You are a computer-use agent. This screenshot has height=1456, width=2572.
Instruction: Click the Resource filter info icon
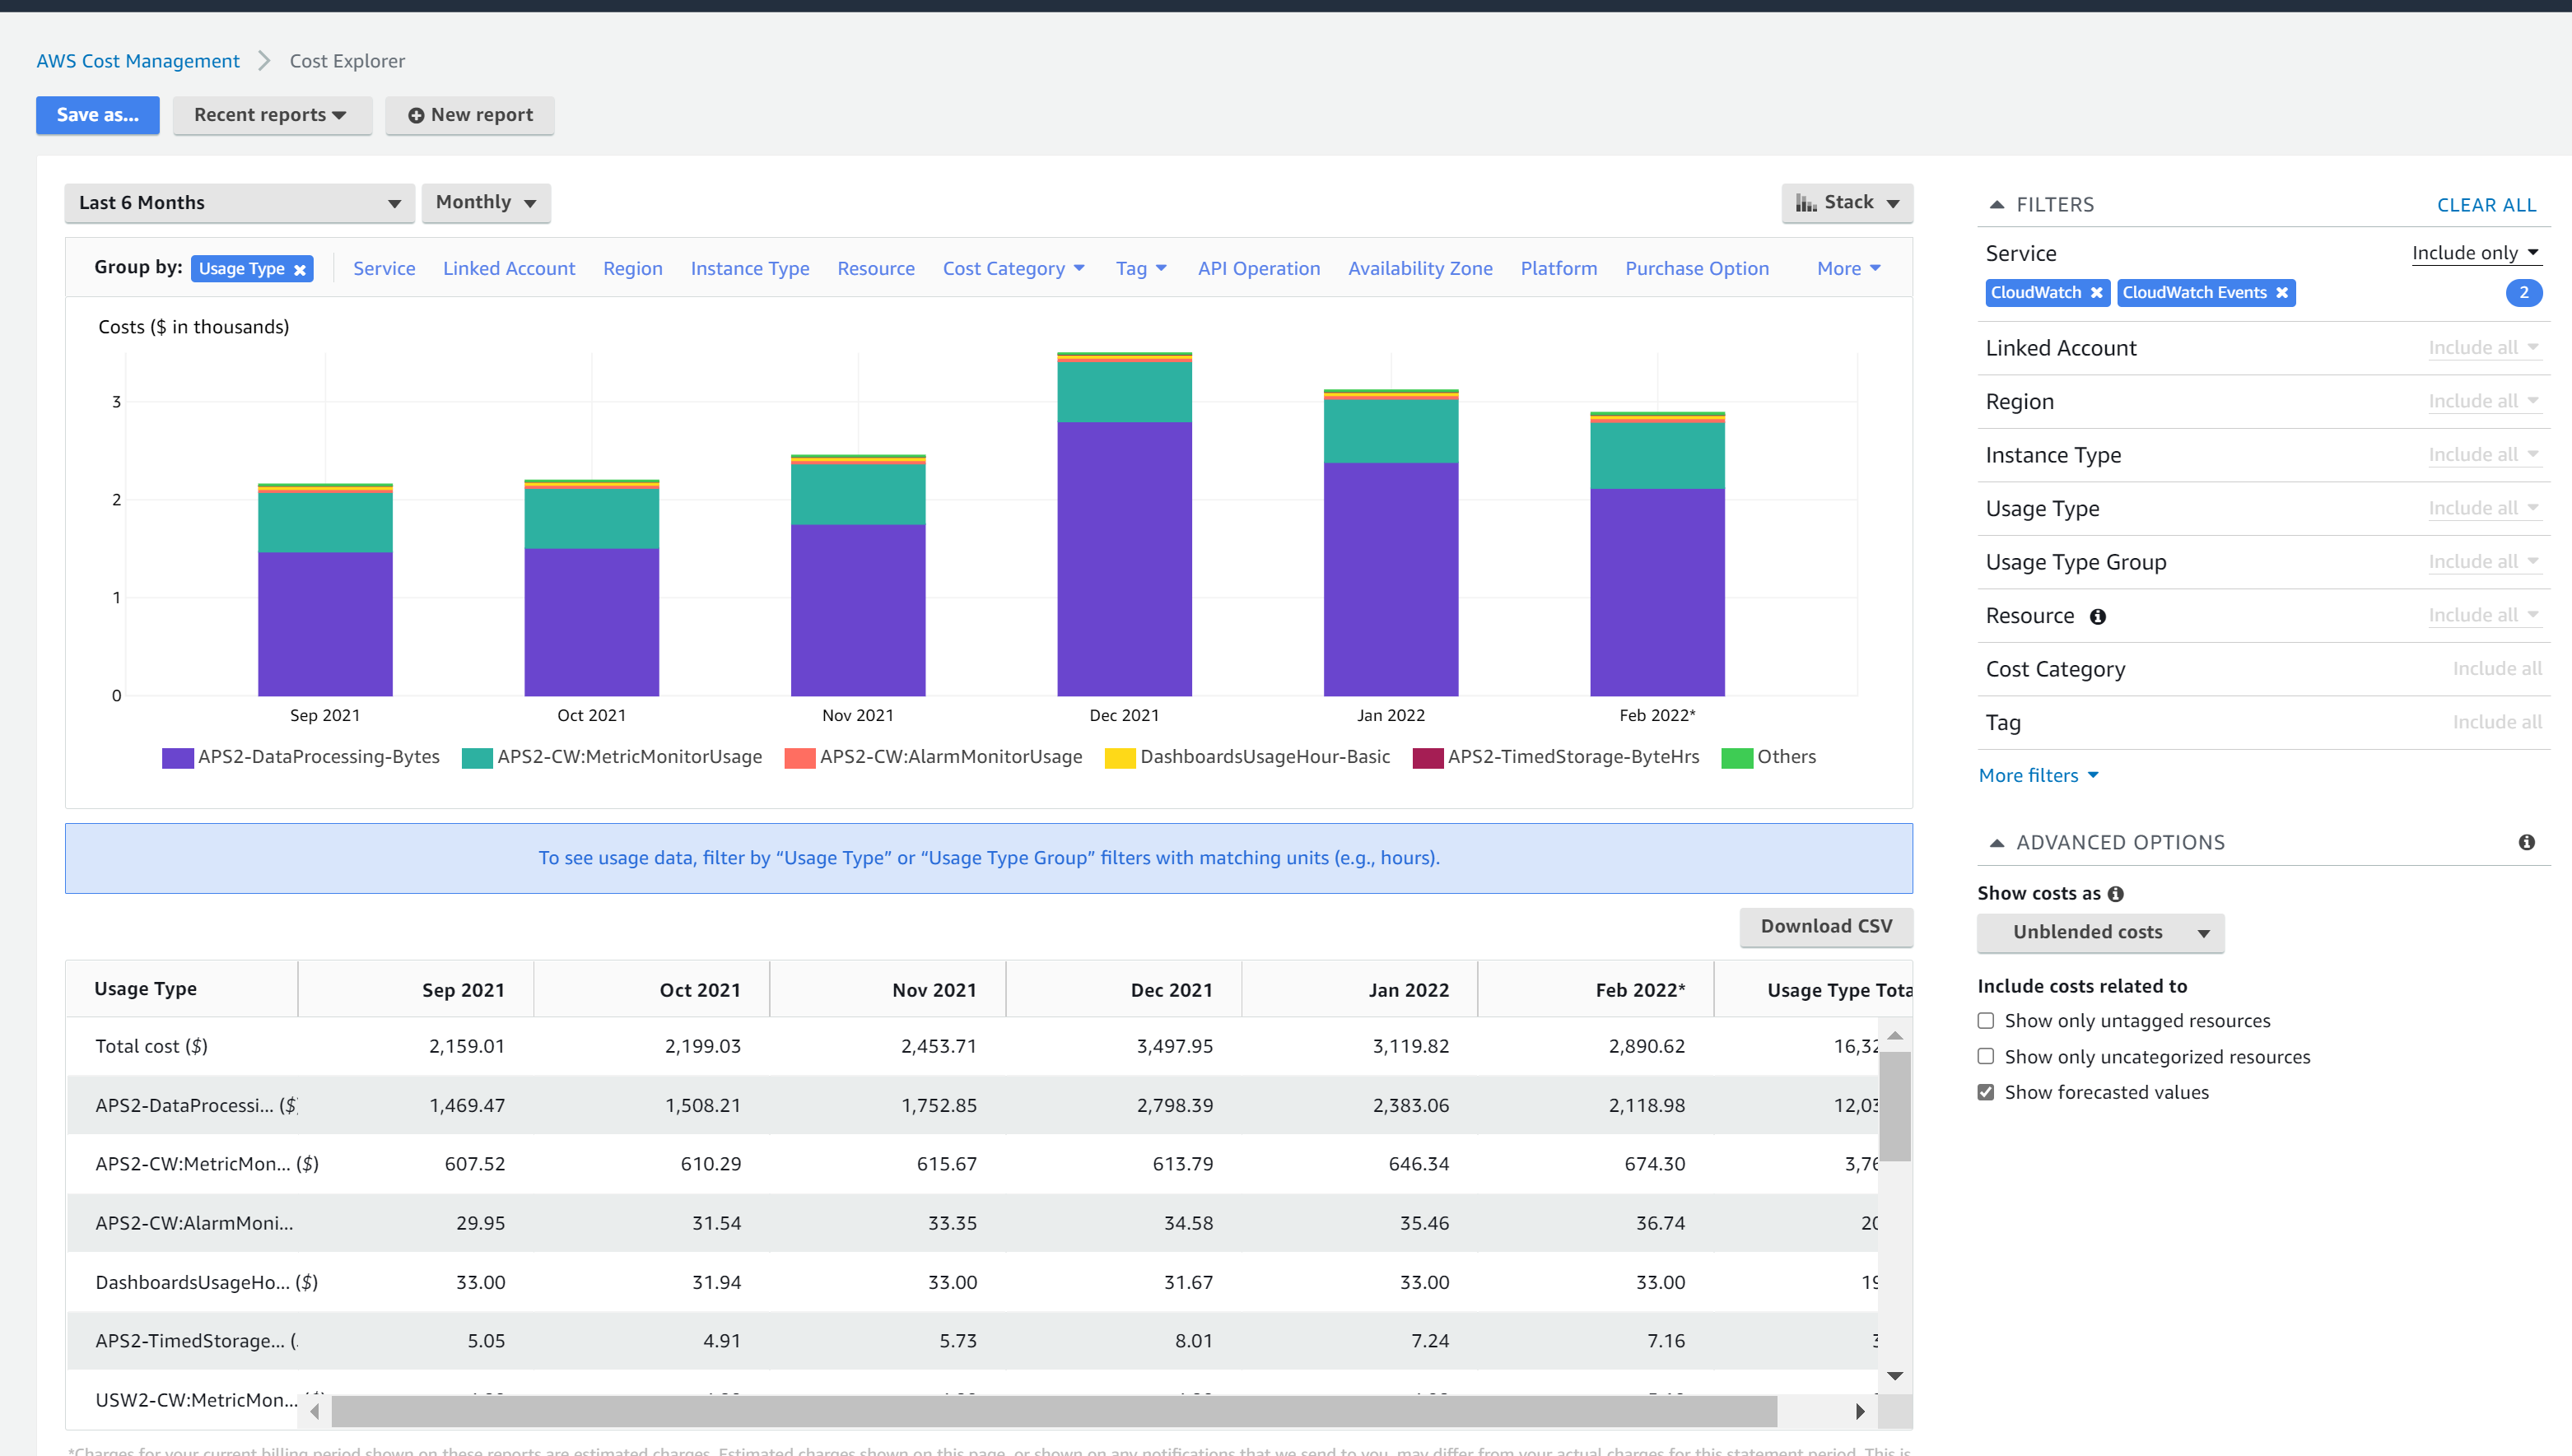click(2097, 617)
